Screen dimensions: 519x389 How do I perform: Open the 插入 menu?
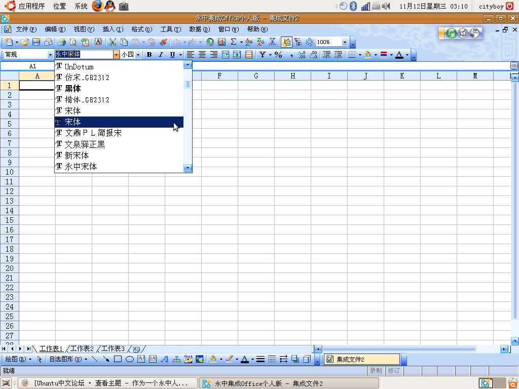coord(113,29)
